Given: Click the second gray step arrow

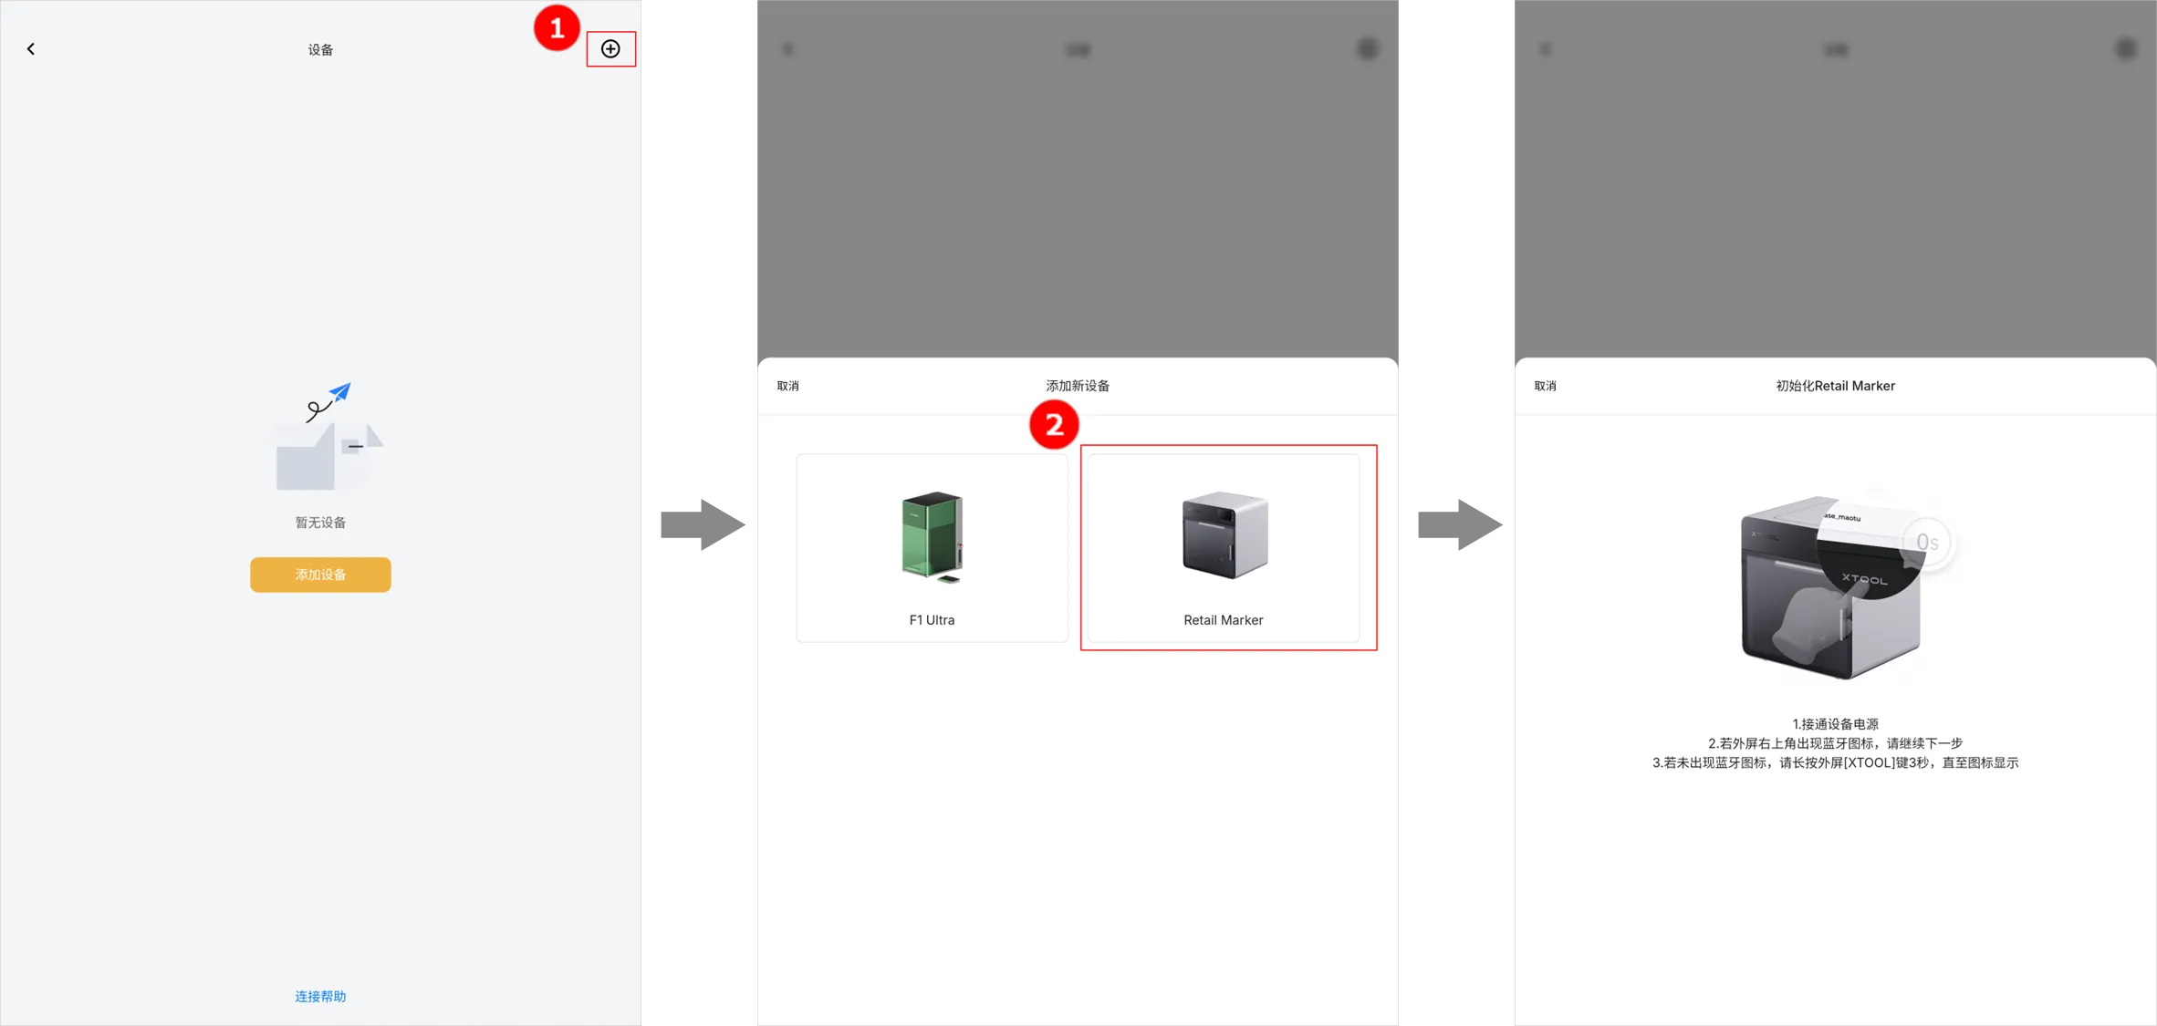Looking at the screenshot, I should click(x=1459, y=525).
